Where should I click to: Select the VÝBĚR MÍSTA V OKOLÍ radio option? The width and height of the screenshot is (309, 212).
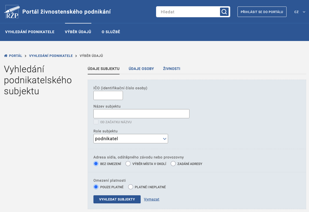click(x=128, y=163)
